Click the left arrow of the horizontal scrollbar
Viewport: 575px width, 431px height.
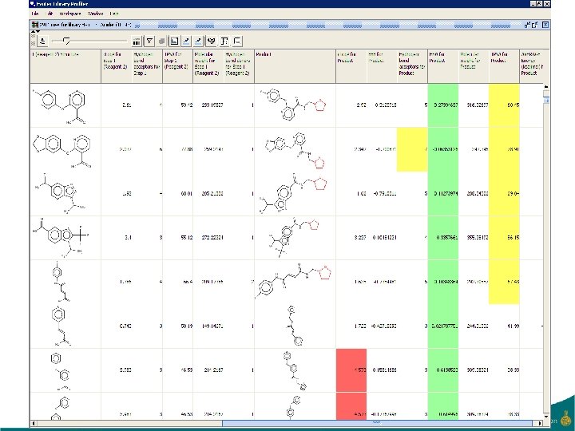(x=34, y=423)
